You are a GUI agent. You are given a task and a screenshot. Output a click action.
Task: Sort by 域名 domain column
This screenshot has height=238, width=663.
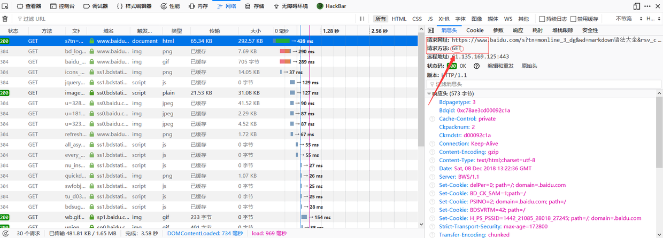[109, 31]
